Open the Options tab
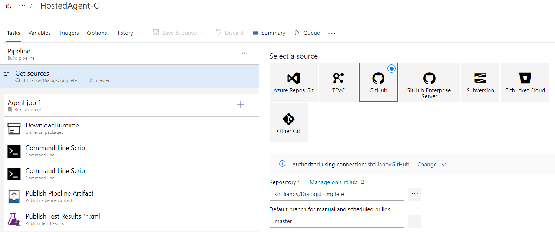The image size is (555, 232). point(97,33)
